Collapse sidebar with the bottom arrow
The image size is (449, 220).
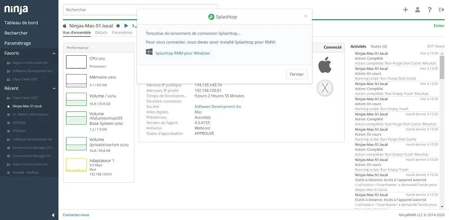(53, 215)
